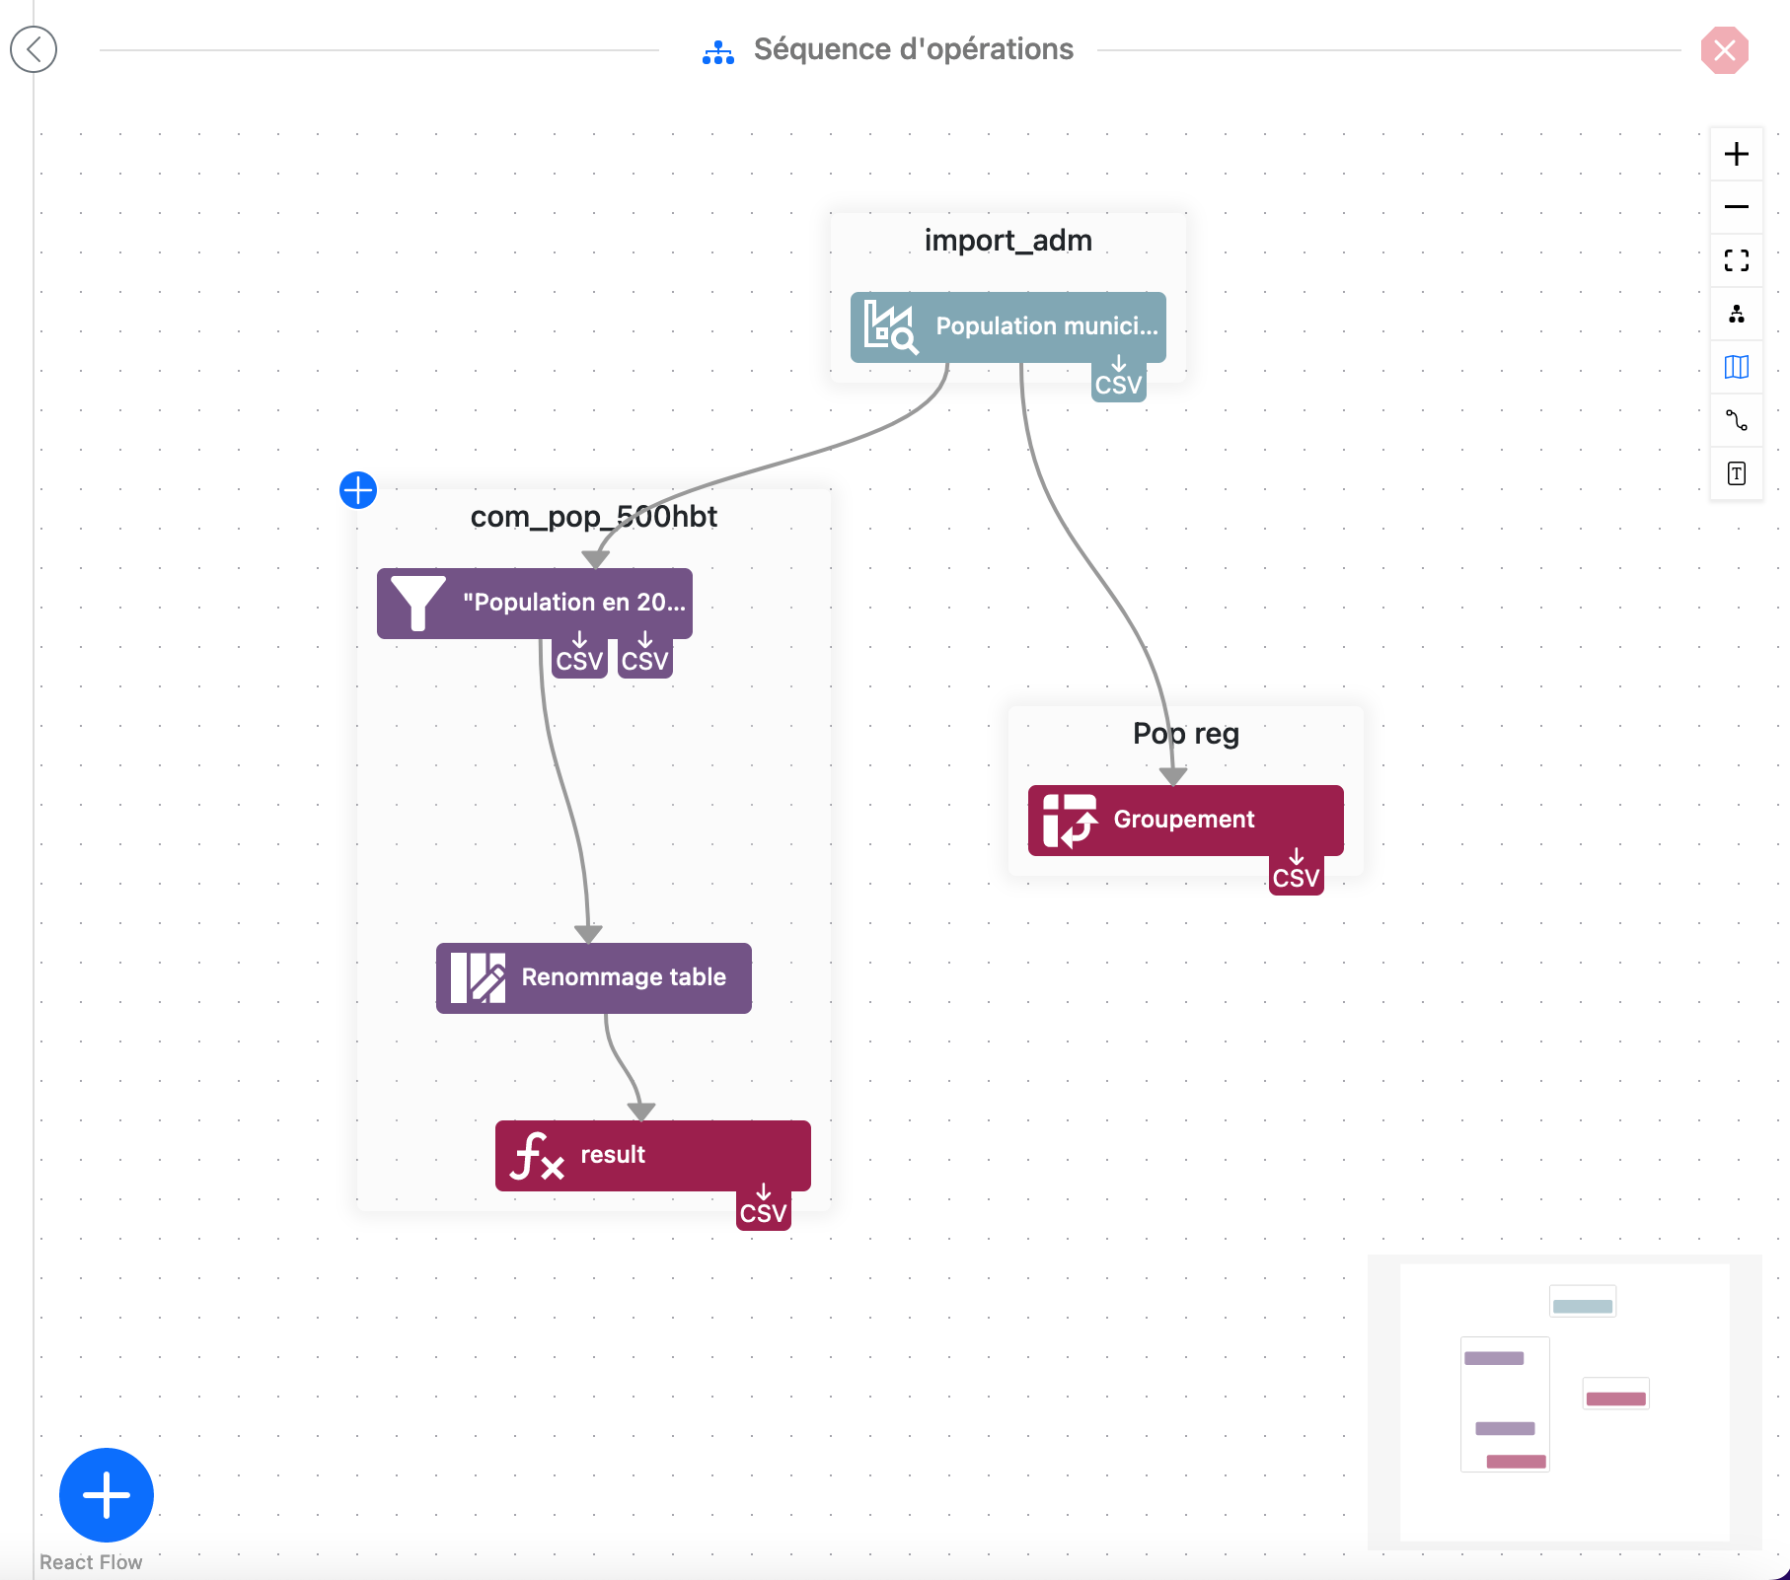
Task: Toggle the edge curve style icon
Action: [x=1736, y=420]
